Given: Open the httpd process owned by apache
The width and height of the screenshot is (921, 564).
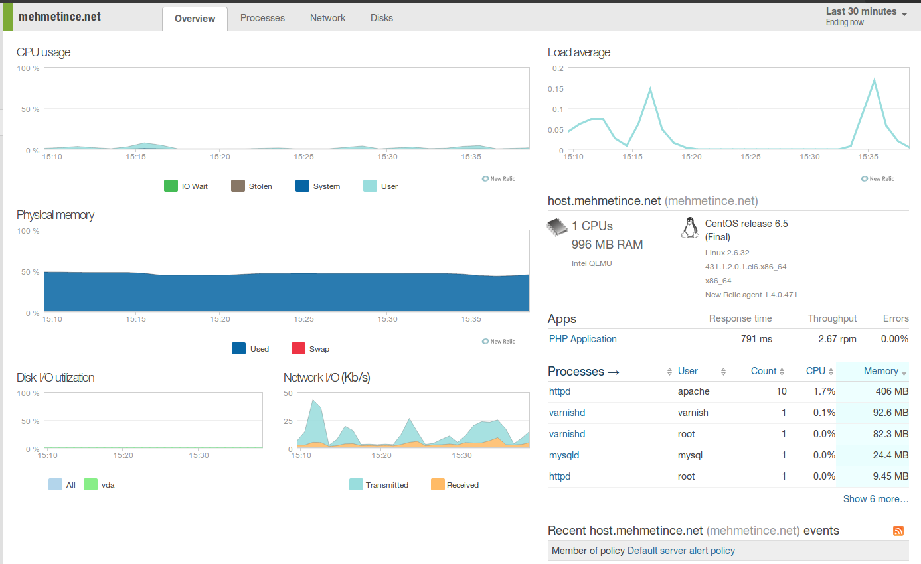Looking at the screenshot, I should (x=560, y=391).
